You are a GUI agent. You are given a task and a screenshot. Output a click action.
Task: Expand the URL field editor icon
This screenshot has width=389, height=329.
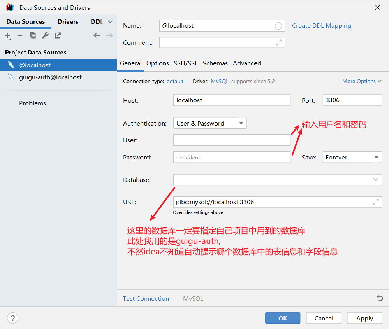click(x=375, y=202)
